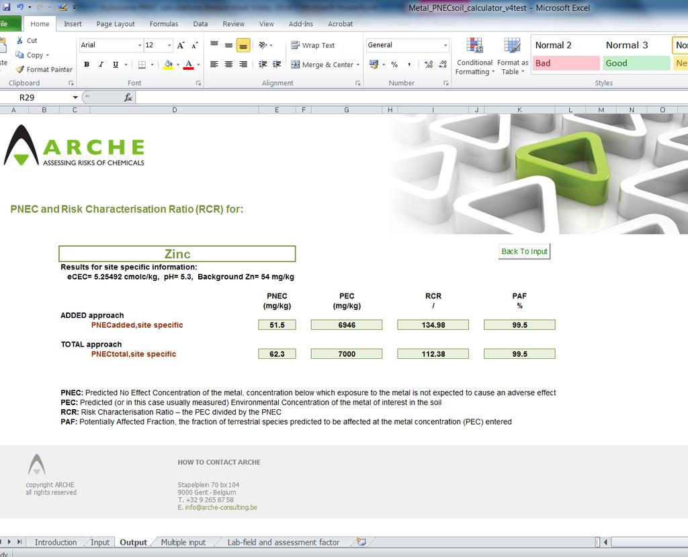The image size is (688, 557).
Task: Switch to the Page Layout ribbon tab
Action: (116, 24)
